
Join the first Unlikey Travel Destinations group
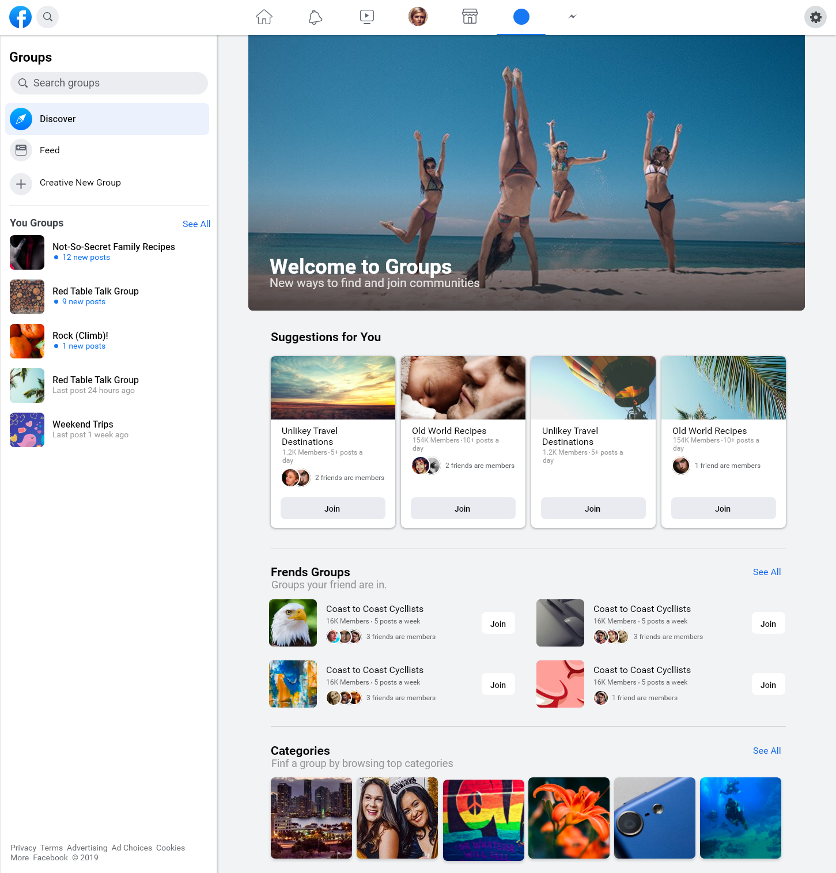coord(332,509)
